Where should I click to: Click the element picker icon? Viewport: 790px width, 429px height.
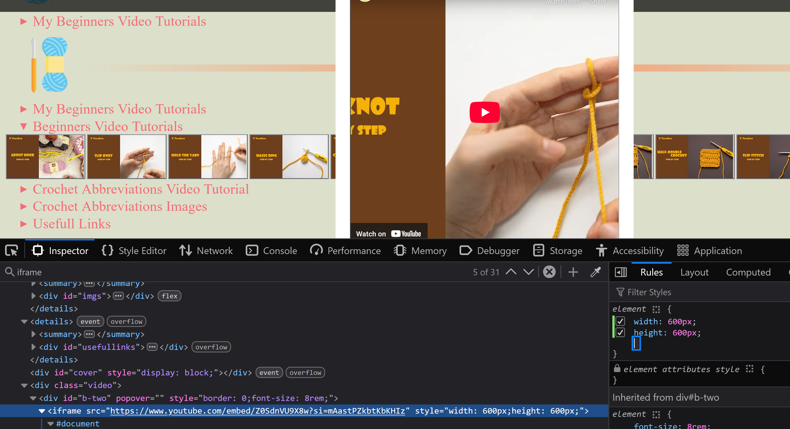tap(12, 250)
